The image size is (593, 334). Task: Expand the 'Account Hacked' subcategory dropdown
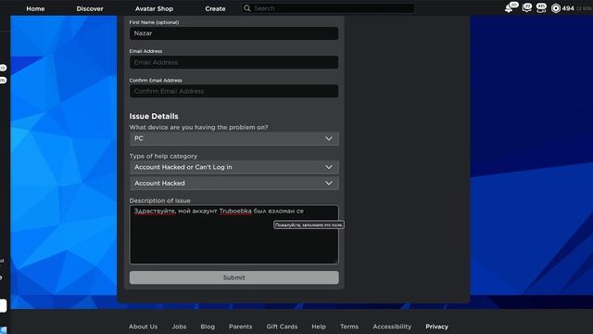[x=234, y=183]
